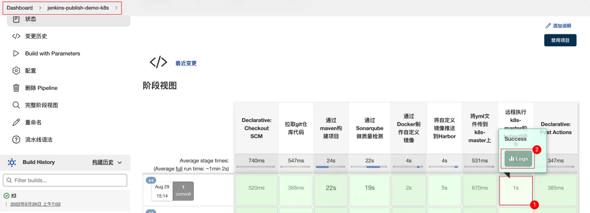
Task: Open jenkins-publish-demo-k8s breadcrumb link
Action: click(x=78, y=8)
